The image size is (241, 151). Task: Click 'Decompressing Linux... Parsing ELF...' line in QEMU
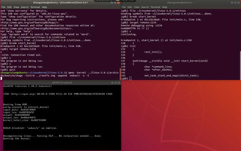[x=52, y=136]
